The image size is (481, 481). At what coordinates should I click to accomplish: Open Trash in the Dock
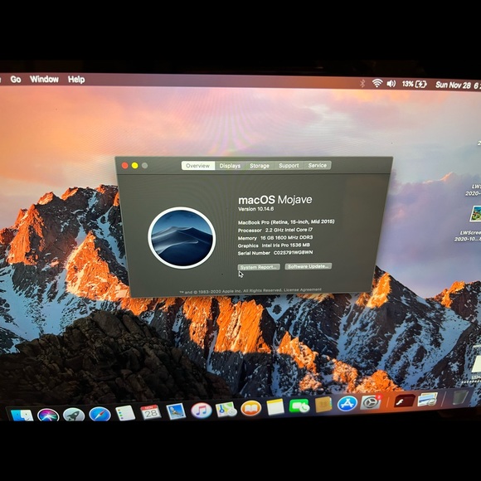459,397
